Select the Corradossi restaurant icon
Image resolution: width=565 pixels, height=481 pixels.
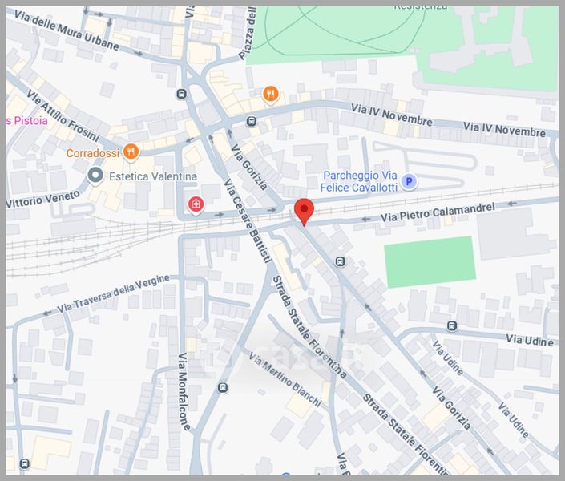point(131,152)
